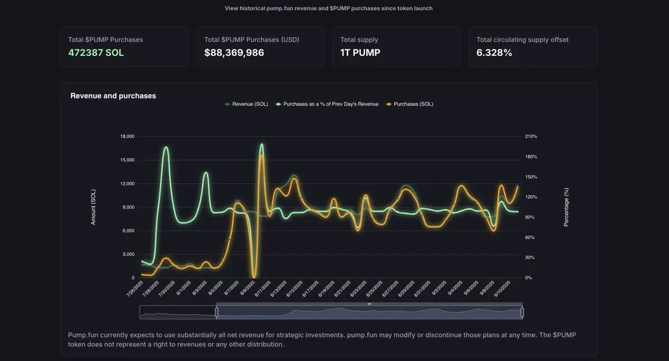Toggle the Purchases (SOL) legend series
Viewport: 669px width, 361px height.
coord(409,104)
